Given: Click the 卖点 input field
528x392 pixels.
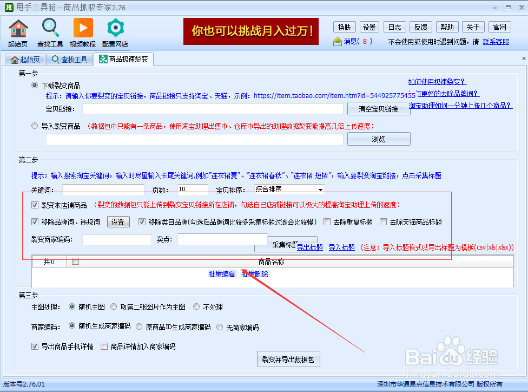Looking at the screenshot, I should (x=222, y=239).
